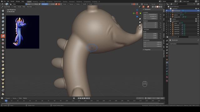Open the Keying timeline menu
Viewport: 200px width, 112px height.
15,98
